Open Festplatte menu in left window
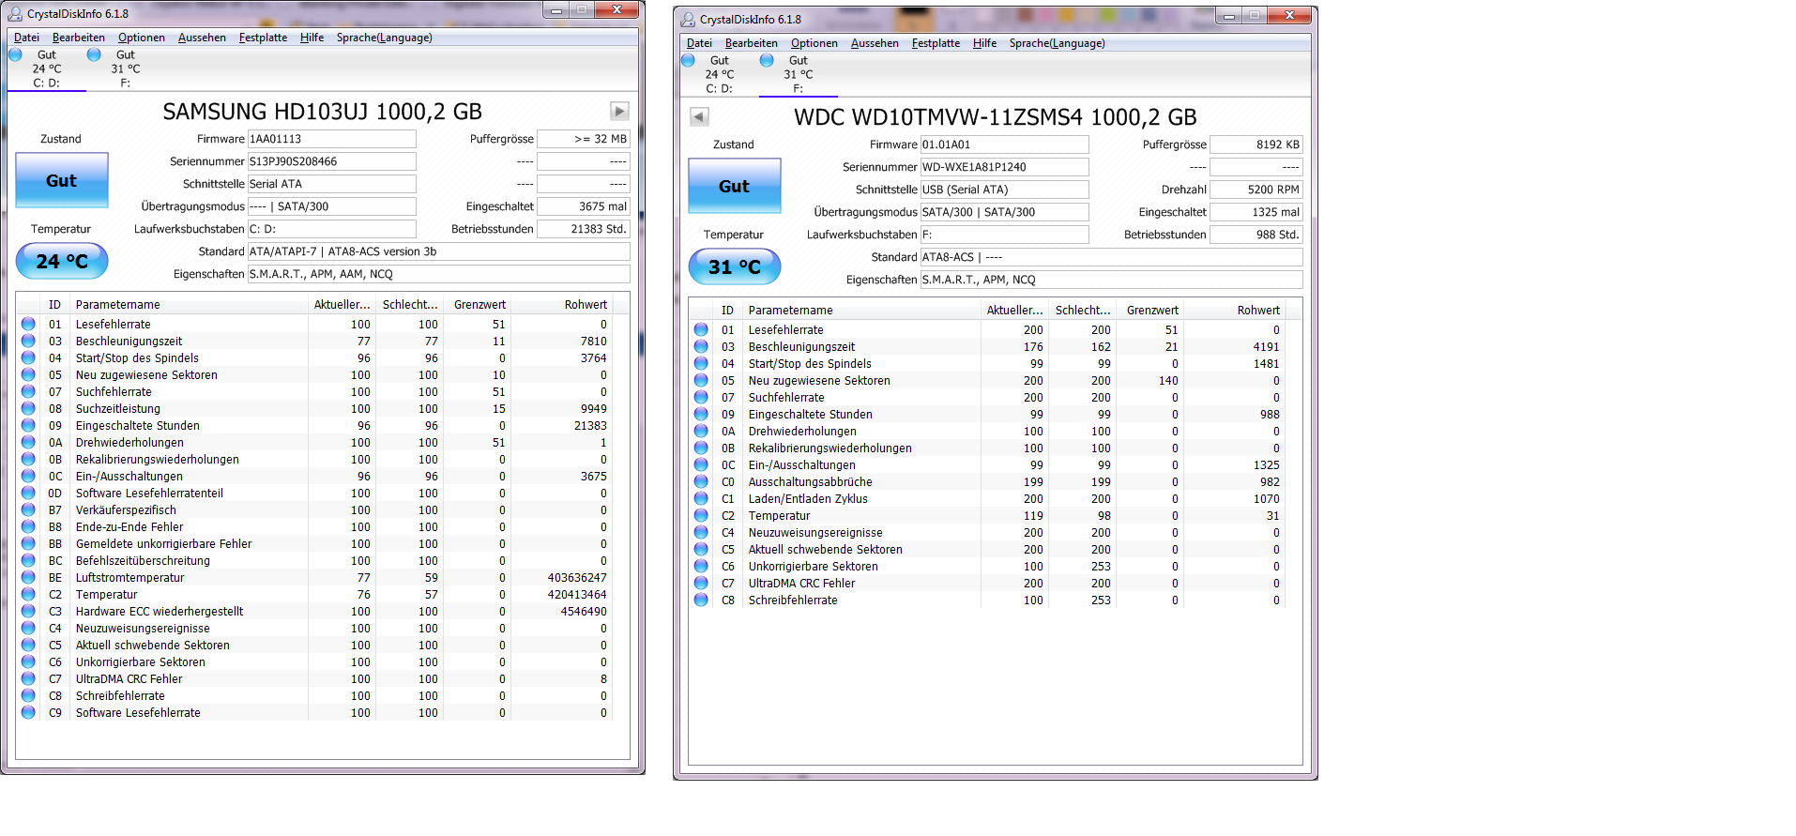This screenshot has height=836, width=1796. (263, 38)
